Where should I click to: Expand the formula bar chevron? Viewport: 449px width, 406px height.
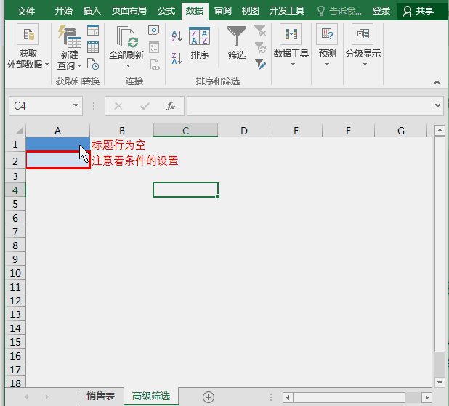point(437,105)
